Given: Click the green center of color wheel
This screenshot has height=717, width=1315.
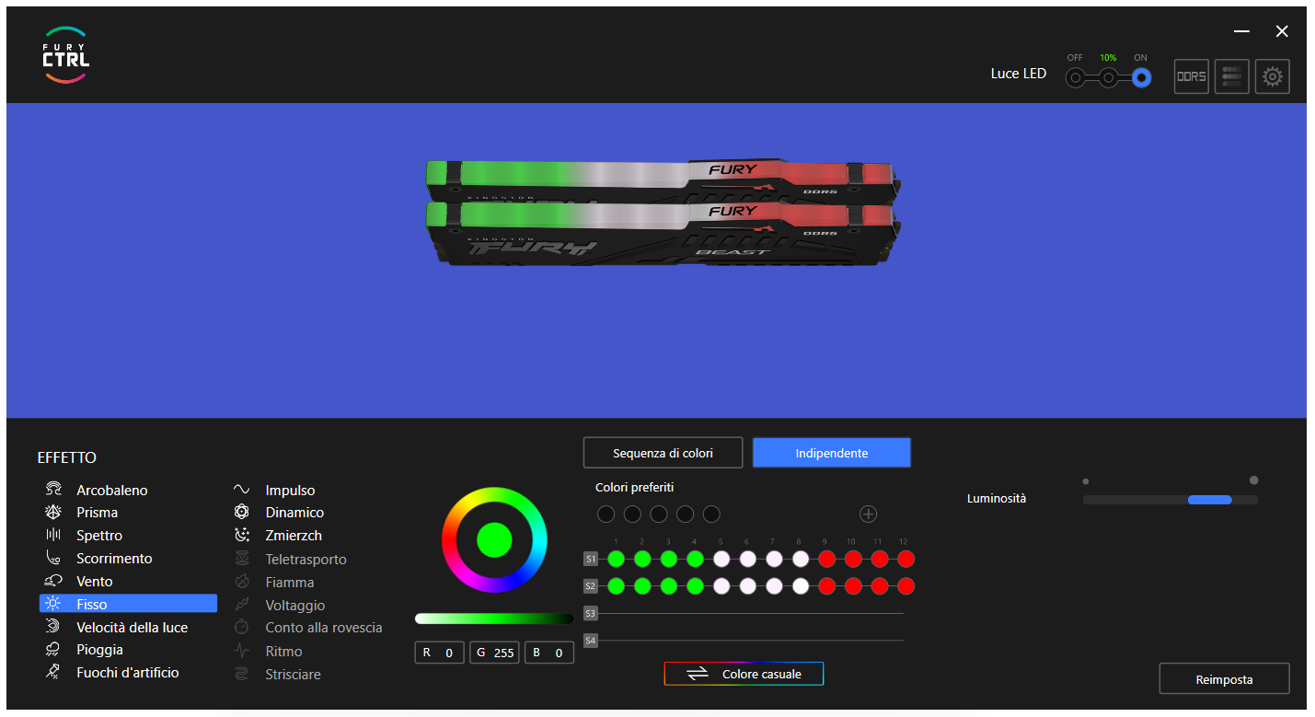Looking at the screenshot, I should click(x=494, y=540).
